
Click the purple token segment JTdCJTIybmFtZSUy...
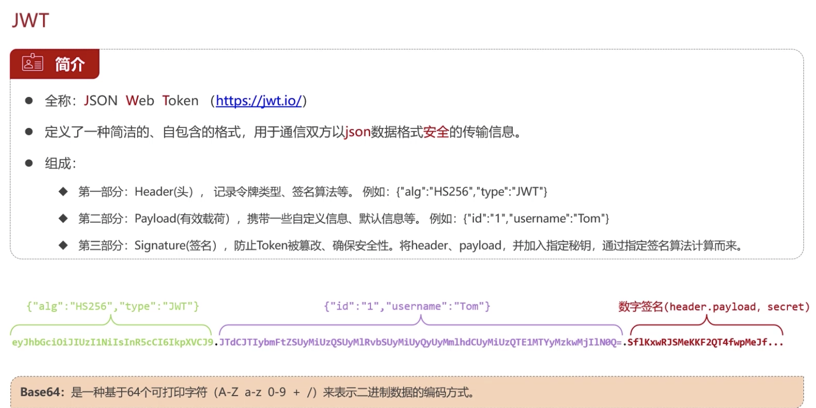click(421, 342)
